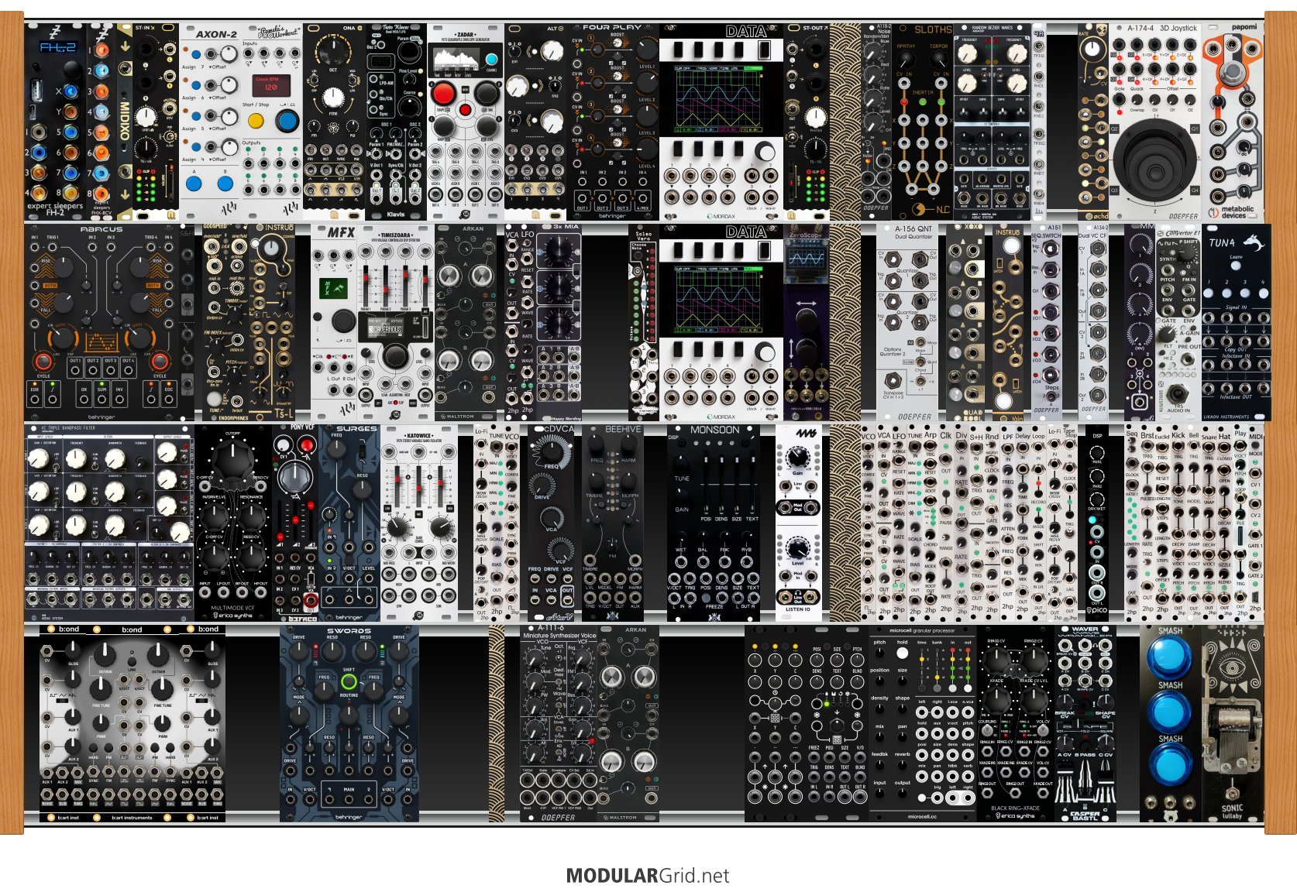Image resolution: width=1297 pixels, height=892 pixels.
Task: Click the yellow Start/Stop button on Pamela's PRO Workout
Action: click(256, 121)
